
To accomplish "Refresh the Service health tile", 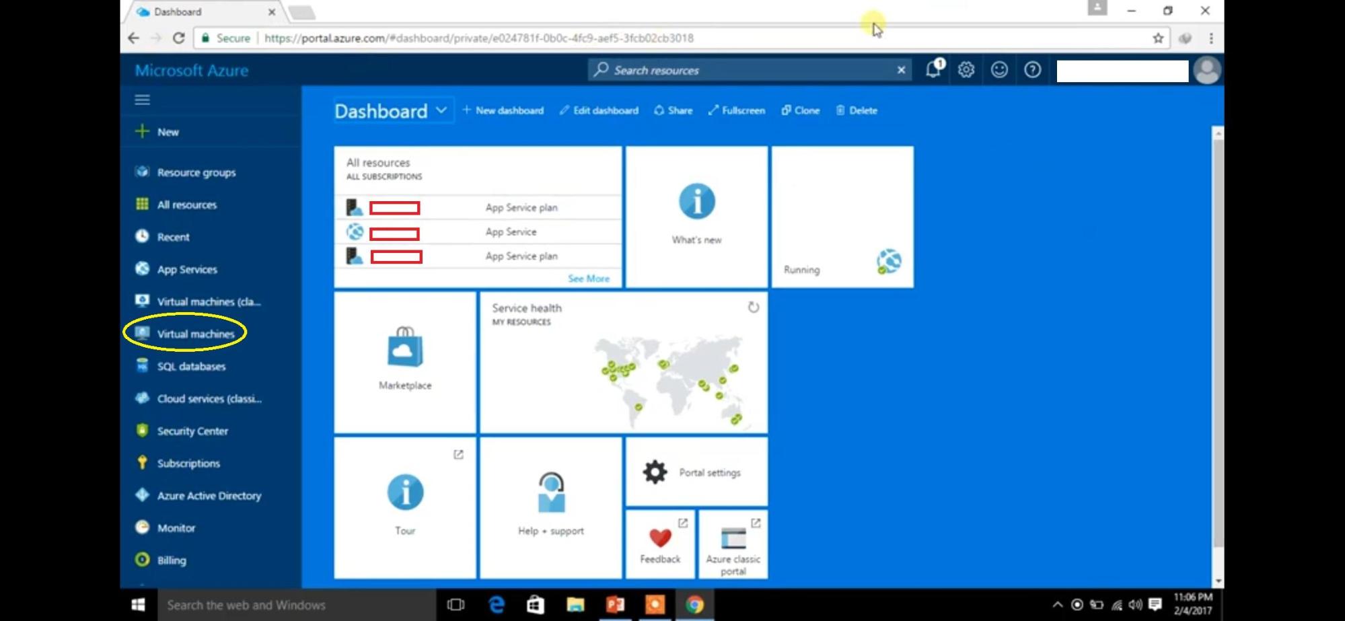I will [x=754, y=307].
